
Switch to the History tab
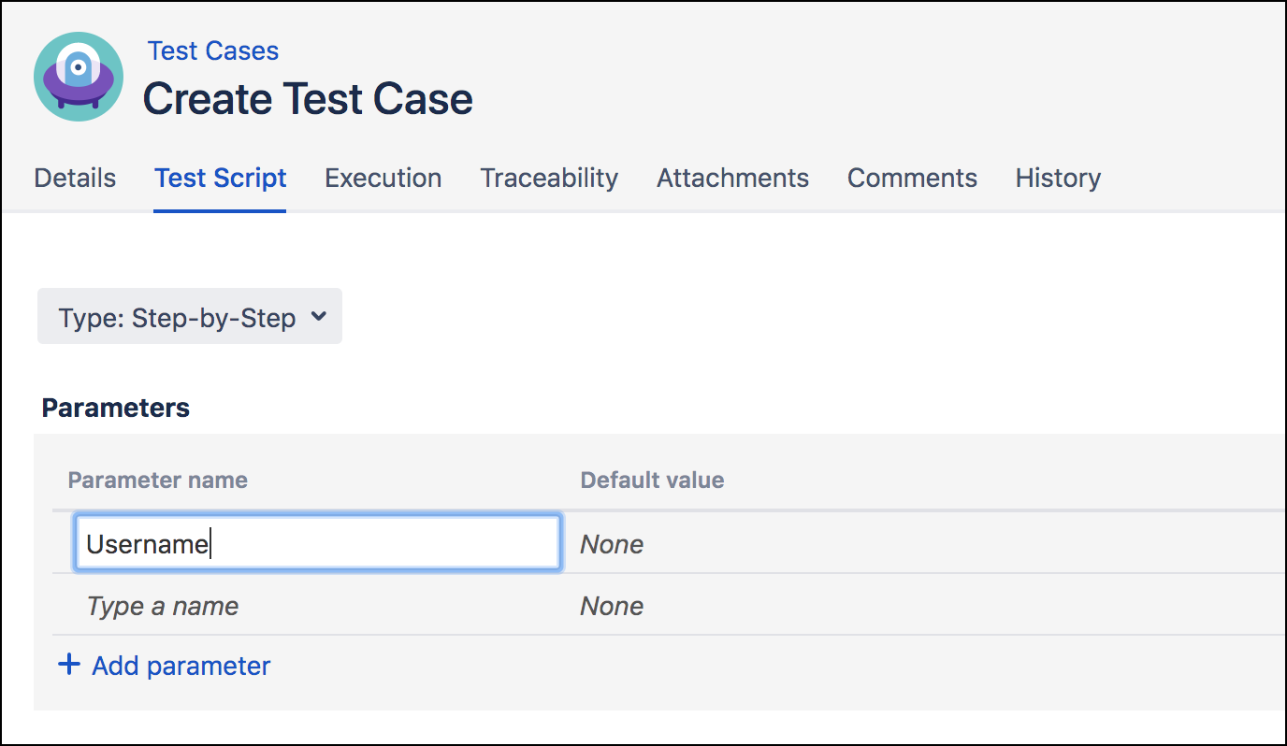(x=1057, y=178)
